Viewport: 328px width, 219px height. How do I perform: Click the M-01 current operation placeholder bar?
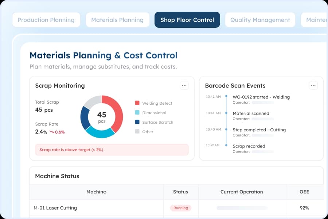[x=242, y=208]
